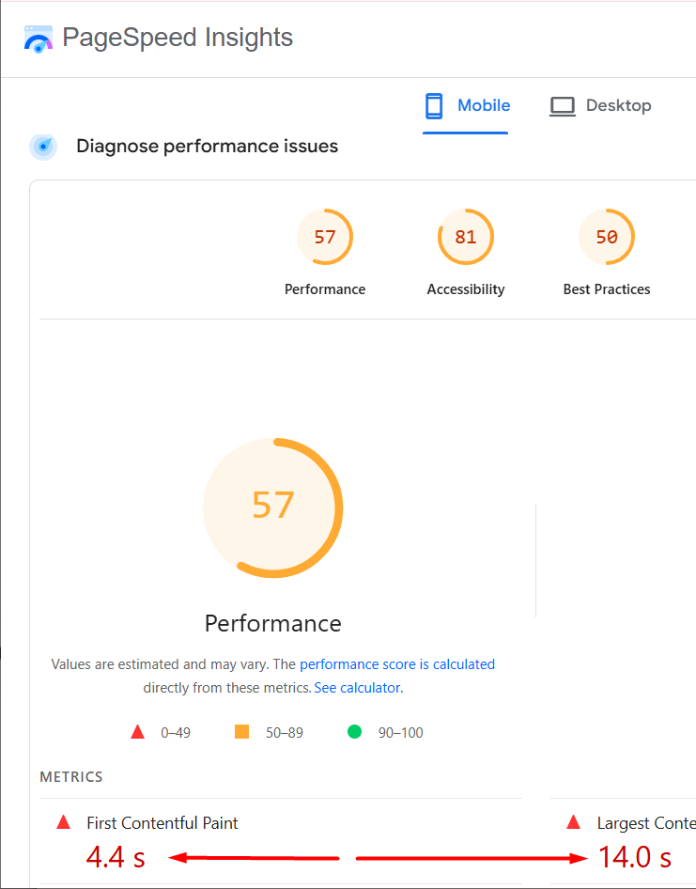
Task: Expand the METRICS section header
Action: (x=65, y=776)
